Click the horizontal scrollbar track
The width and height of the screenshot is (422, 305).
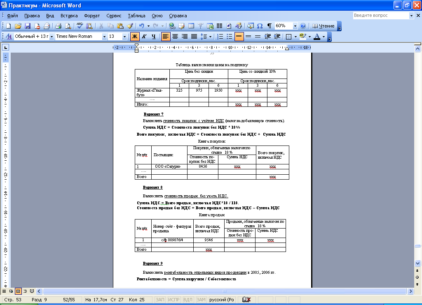pyautogui.click(x=225, y=291)
